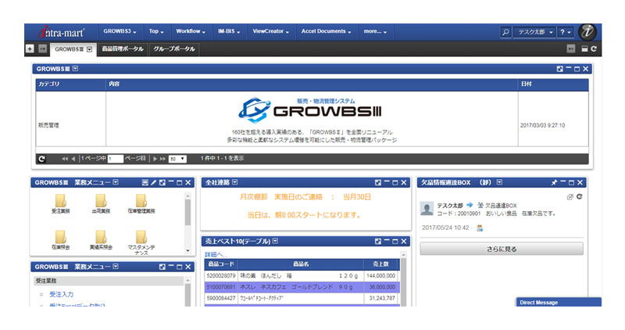
Task: Open the GROWBS3 menu dropdown
Action: click(x=120, y=31)
